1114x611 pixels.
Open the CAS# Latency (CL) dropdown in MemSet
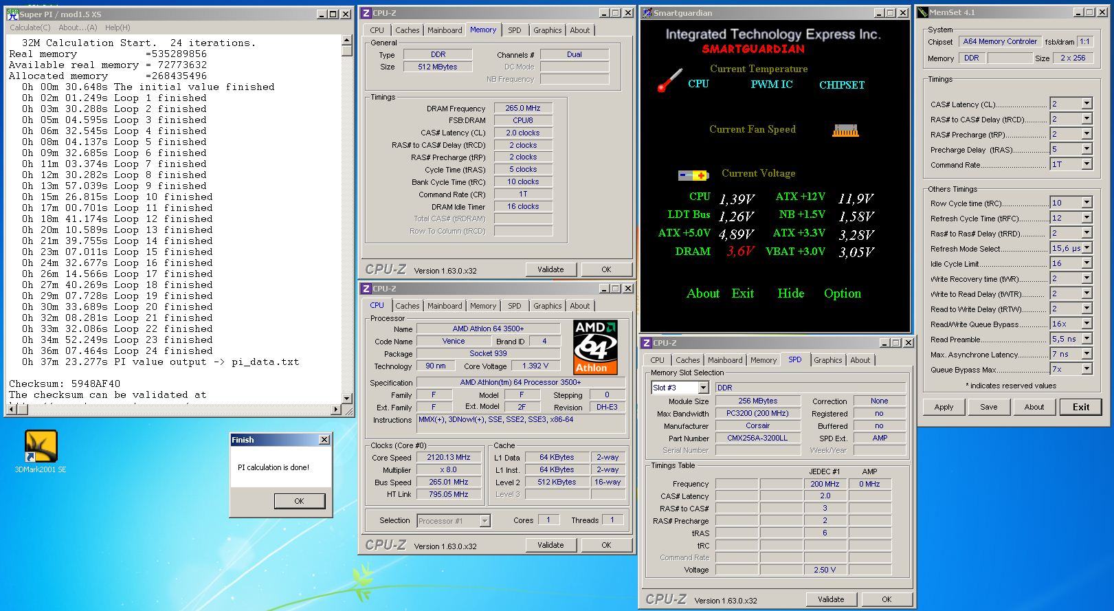point(1087,104)
